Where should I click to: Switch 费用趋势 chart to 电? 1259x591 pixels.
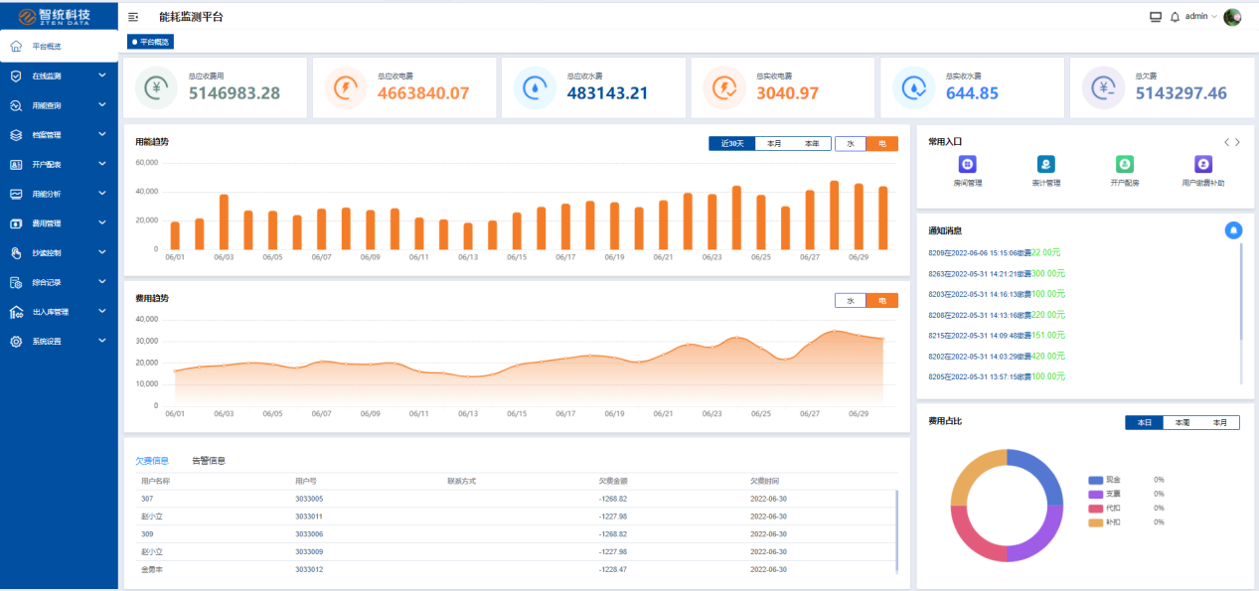[x=881, y=301]
